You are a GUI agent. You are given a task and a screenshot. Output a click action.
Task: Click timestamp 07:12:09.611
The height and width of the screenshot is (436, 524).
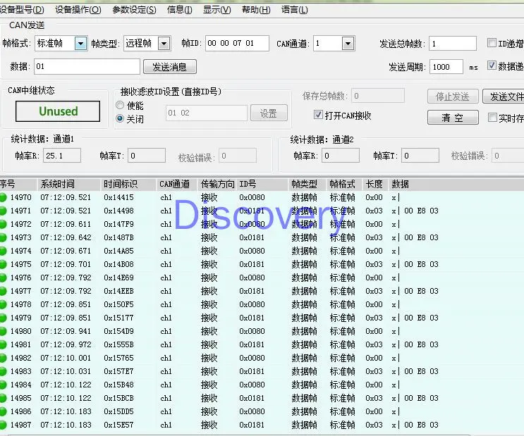(66, 224)
